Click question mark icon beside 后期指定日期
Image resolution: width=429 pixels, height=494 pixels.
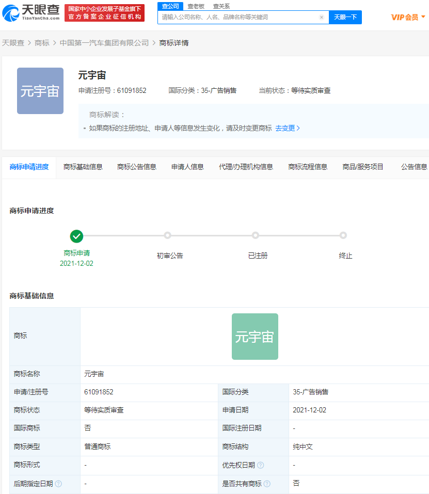[x=59, y=483]
